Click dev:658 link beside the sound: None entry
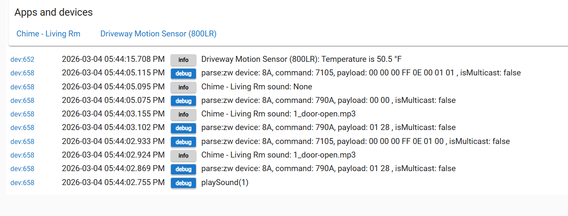Screen dimensions: 568x216 tap(22, 87)
